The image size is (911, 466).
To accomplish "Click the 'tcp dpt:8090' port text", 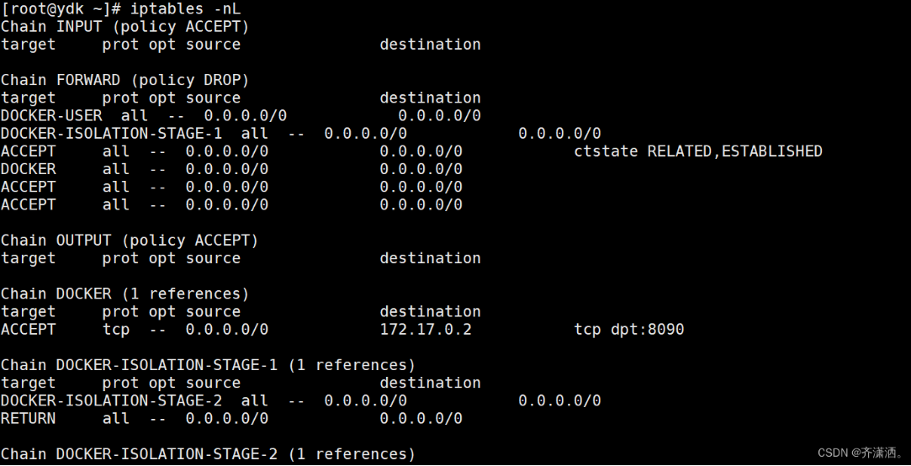I will (629, 330).
